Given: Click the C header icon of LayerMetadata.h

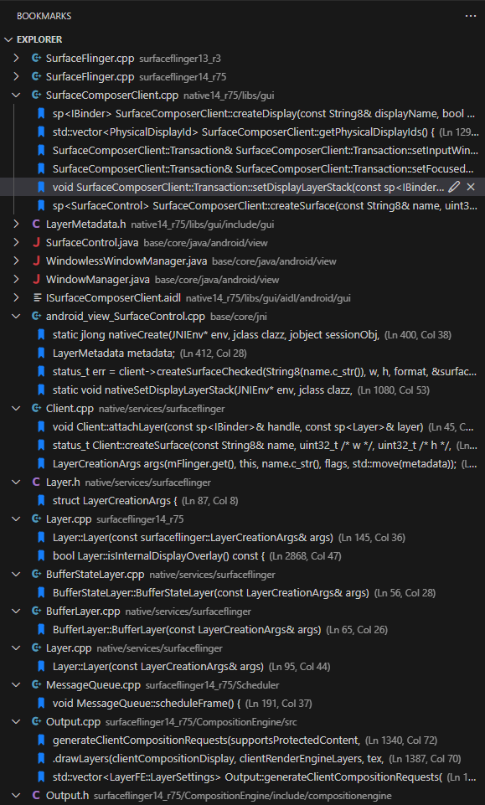Looking at the screenshot, I should (x=36, y=224).
